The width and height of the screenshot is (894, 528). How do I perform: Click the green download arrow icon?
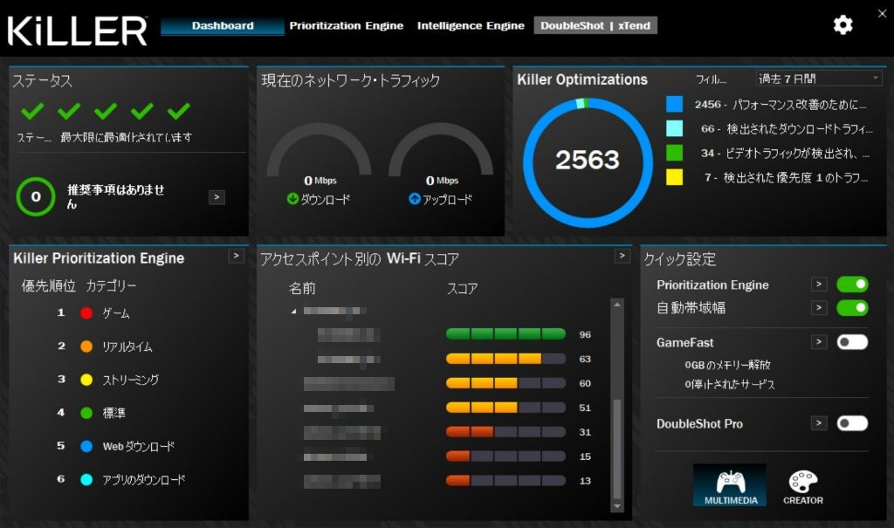pyautogui.click(x=292, y=199)
